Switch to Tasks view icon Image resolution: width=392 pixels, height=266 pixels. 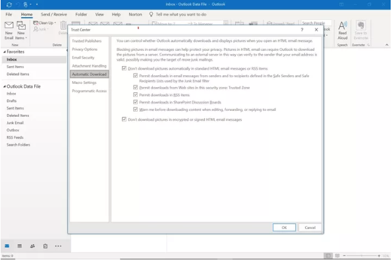tap(45, 246)
